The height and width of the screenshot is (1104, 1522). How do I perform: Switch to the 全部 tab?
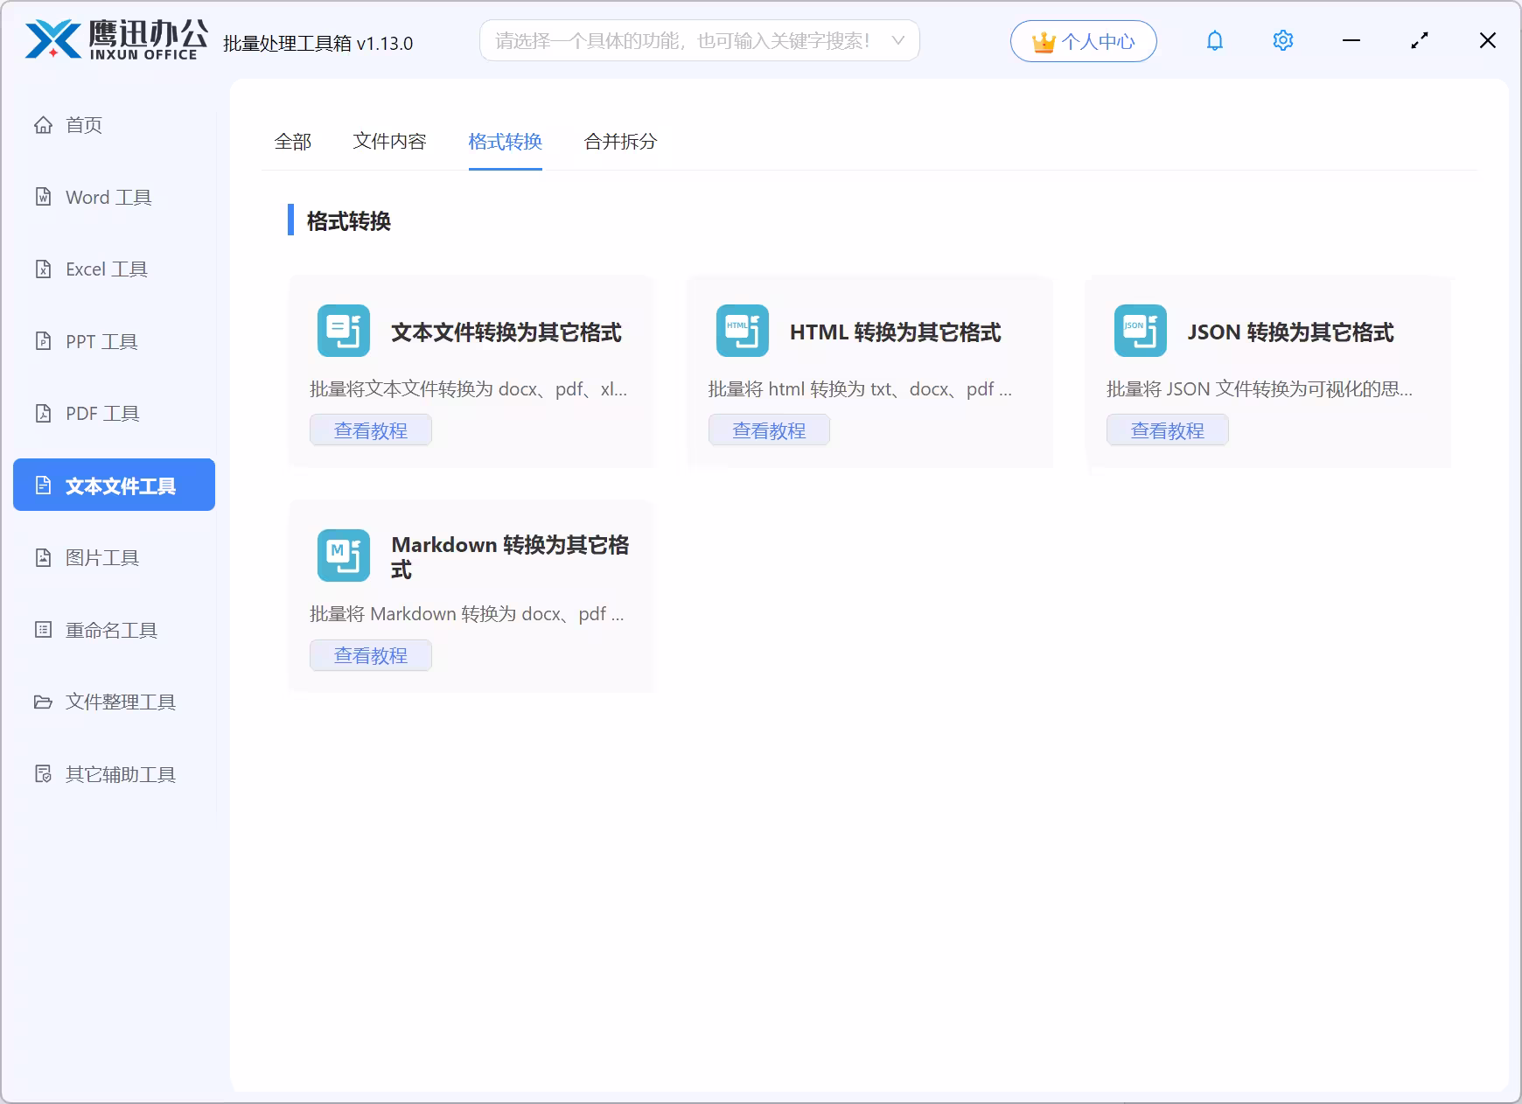295,141
